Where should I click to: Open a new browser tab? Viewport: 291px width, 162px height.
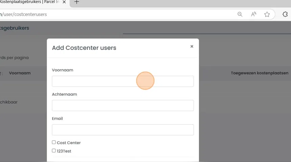pyautogui.click(x=77, y=2)
